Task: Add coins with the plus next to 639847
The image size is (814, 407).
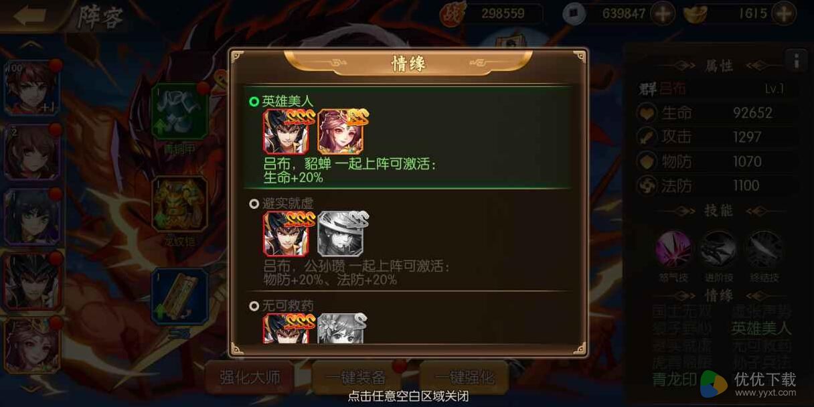Action: [x=662, y=13]
